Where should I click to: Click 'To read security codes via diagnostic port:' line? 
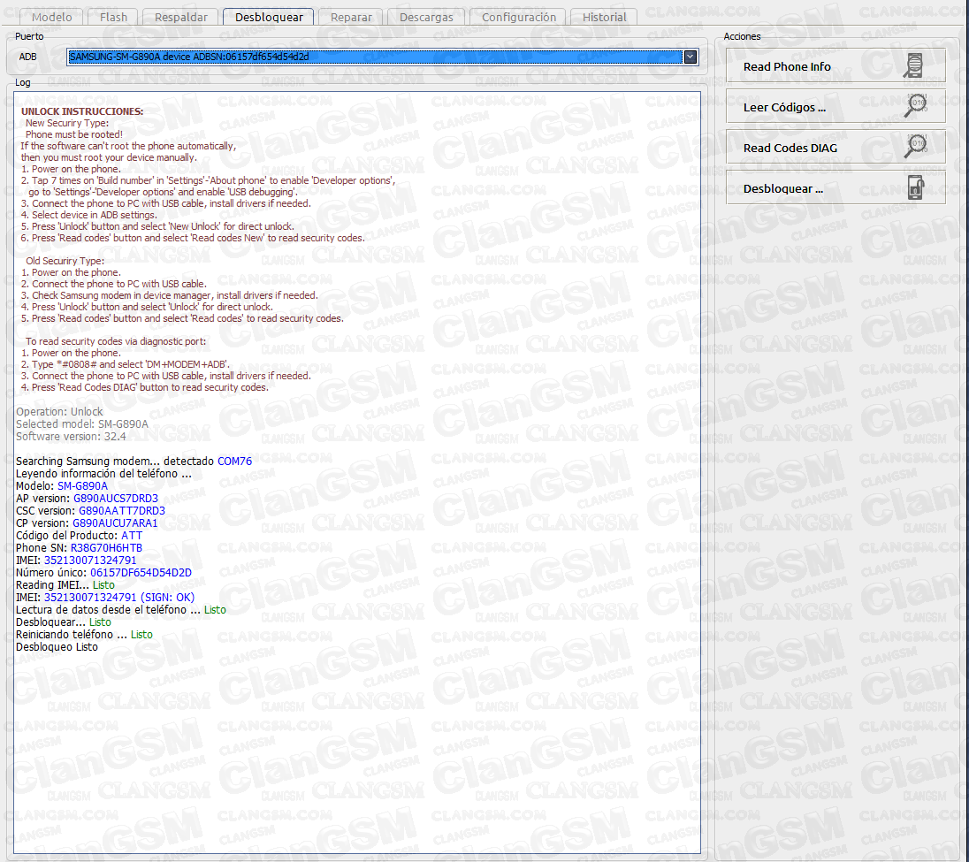point(116,341)
